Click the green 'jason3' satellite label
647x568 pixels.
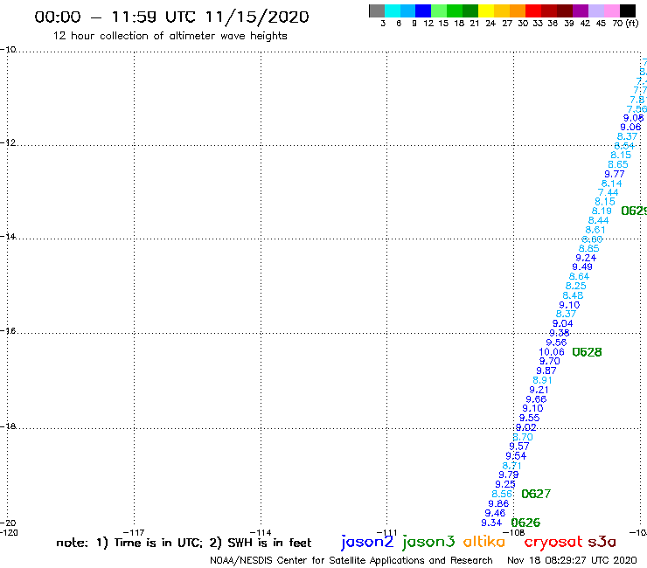[428, 542]
